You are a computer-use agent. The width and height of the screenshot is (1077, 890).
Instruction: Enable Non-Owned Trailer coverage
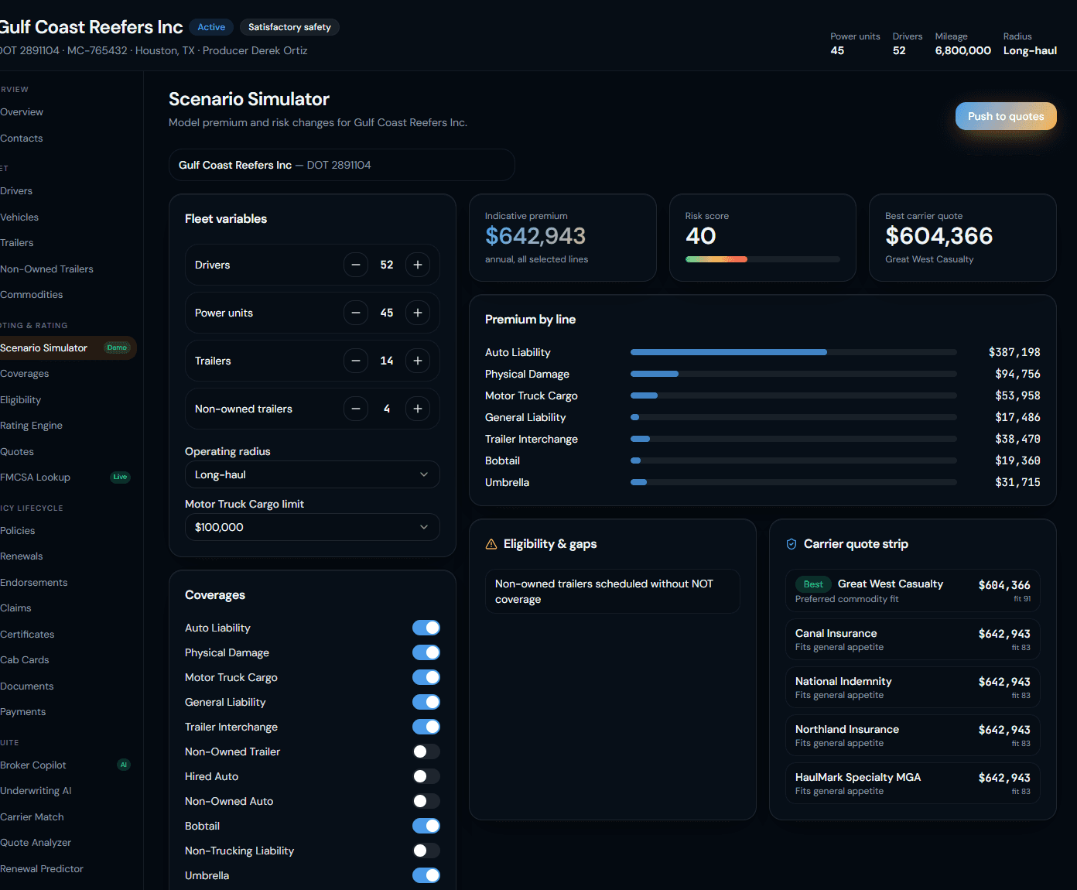point(426,751)
